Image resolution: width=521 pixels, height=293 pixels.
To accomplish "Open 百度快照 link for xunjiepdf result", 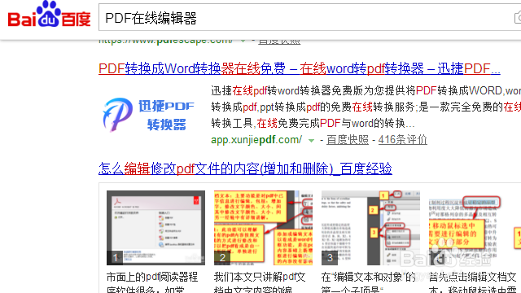I will click(348, 140).
